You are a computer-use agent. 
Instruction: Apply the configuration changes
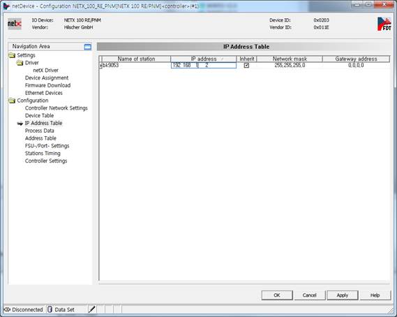click(343, 295)
